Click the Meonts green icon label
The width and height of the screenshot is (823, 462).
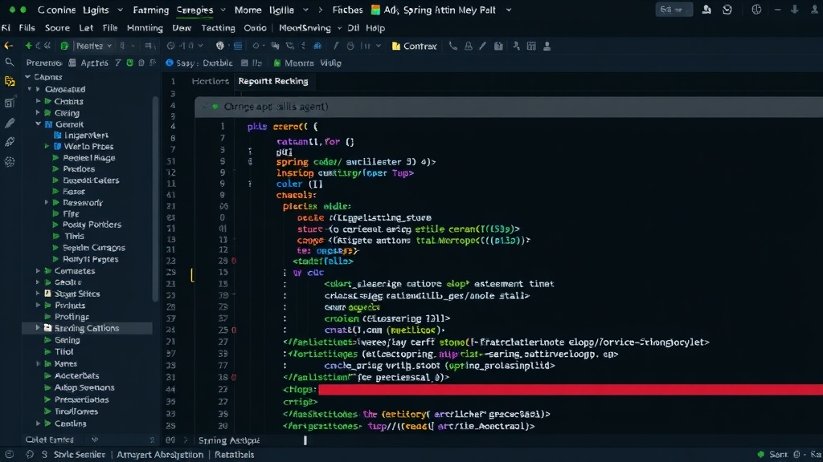point(293,63)
